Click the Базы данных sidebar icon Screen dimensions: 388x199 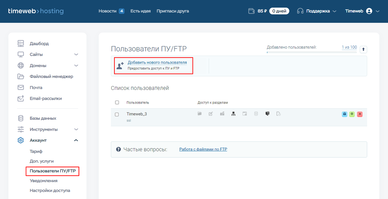coord(20,118)
